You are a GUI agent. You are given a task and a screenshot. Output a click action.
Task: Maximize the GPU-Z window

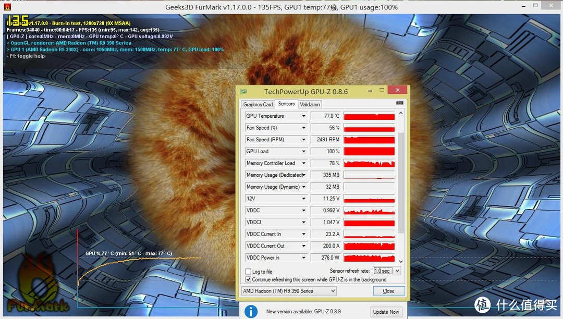click(x=382, y=90)
